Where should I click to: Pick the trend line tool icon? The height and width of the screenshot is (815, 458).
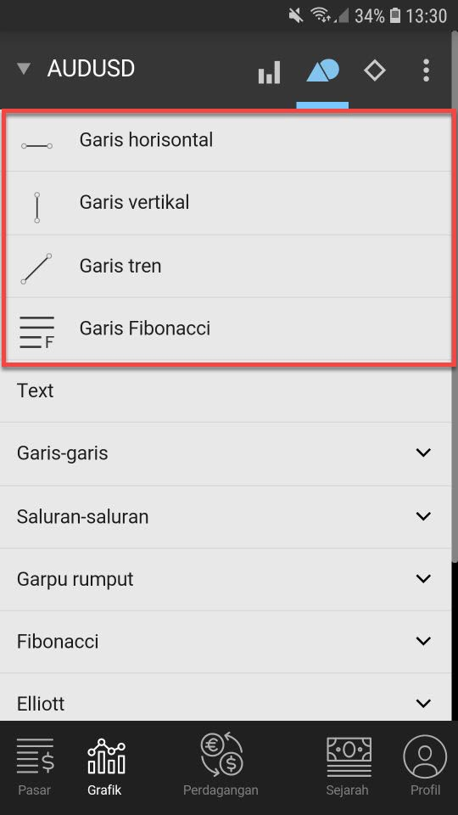click(x=36, y=269)
